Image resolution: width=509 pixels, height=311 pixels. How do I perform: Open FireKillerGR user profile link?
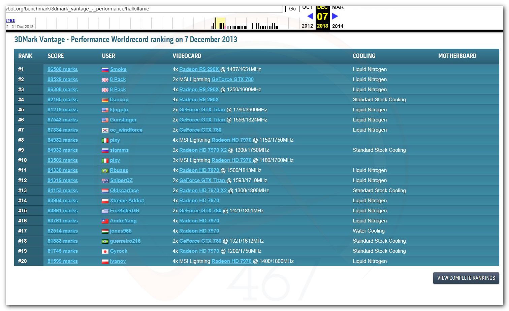tap(125, 211)
